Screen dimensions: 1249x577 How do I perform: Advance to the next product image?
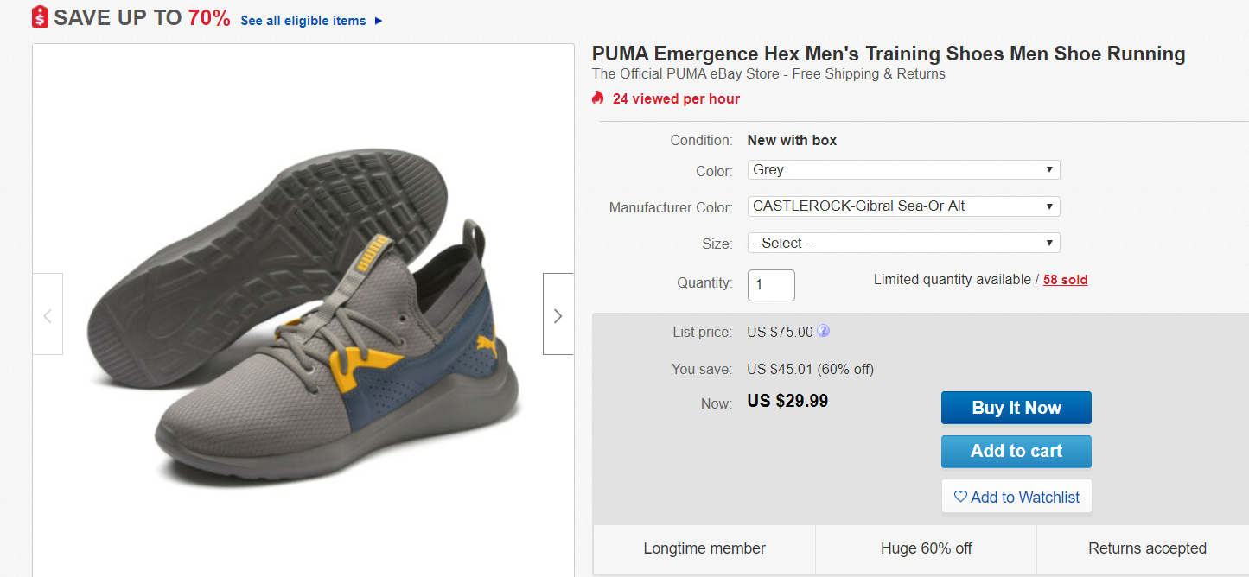558,314
